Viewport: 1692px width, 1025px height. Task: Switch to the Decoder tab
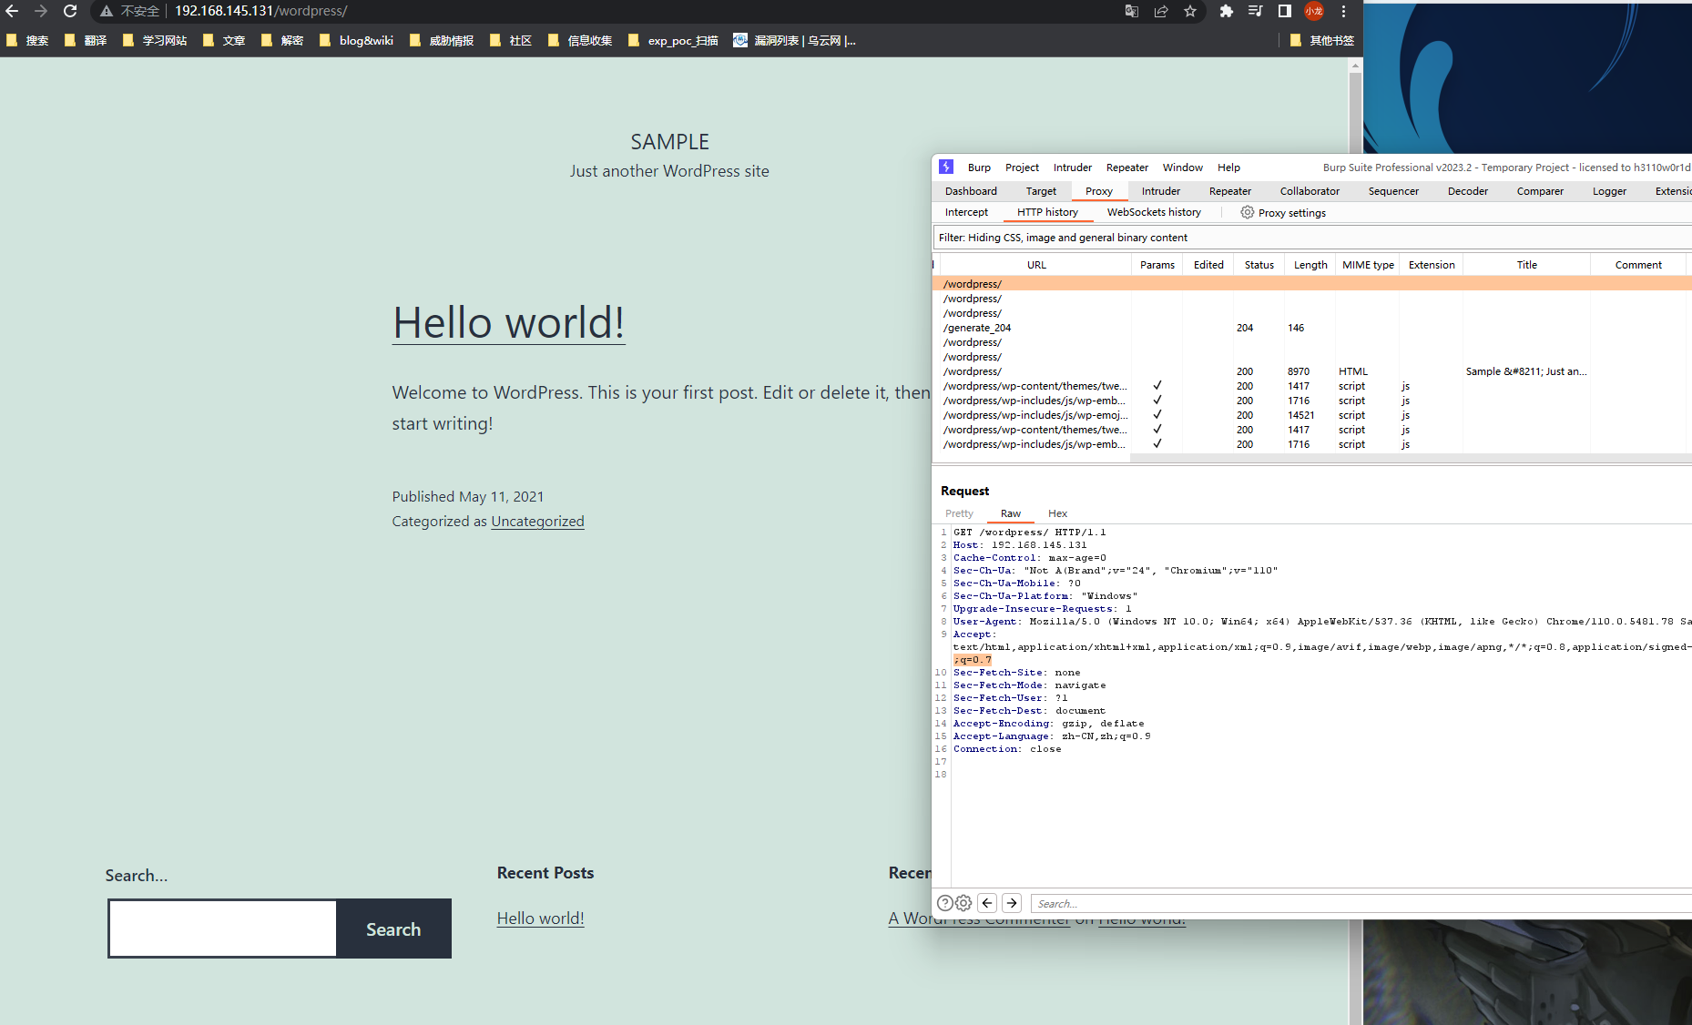(1467, 191)
